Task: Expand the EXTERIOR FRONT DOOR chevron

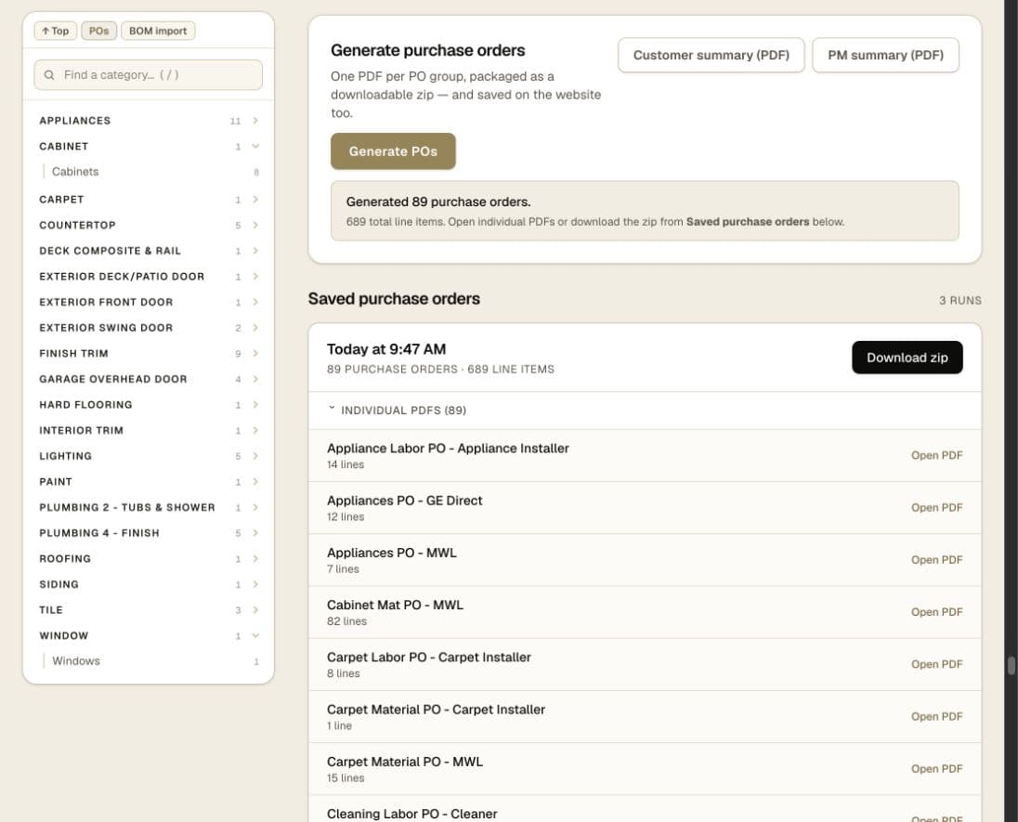Action: 255,302
